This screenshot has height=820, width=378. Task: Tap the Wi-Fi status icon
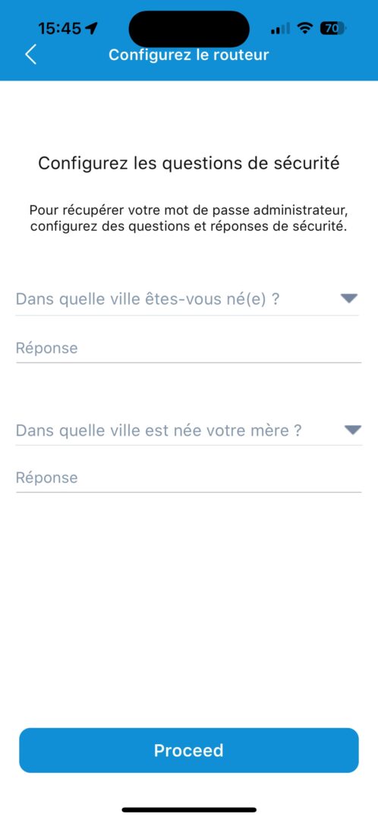(304, 28)
